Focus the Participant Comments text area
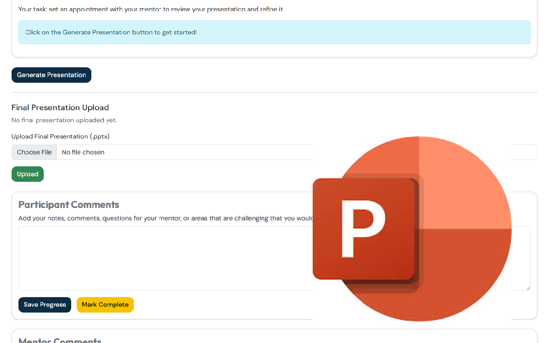Viewport: 549px width, 343px height. click(163, 258)
